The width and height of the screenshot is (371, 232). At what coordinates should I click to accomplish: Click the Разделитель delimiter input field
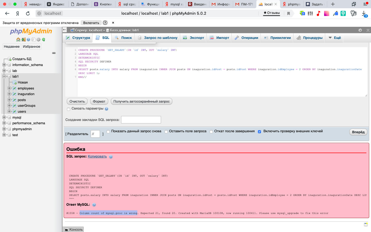pos(95,134)
